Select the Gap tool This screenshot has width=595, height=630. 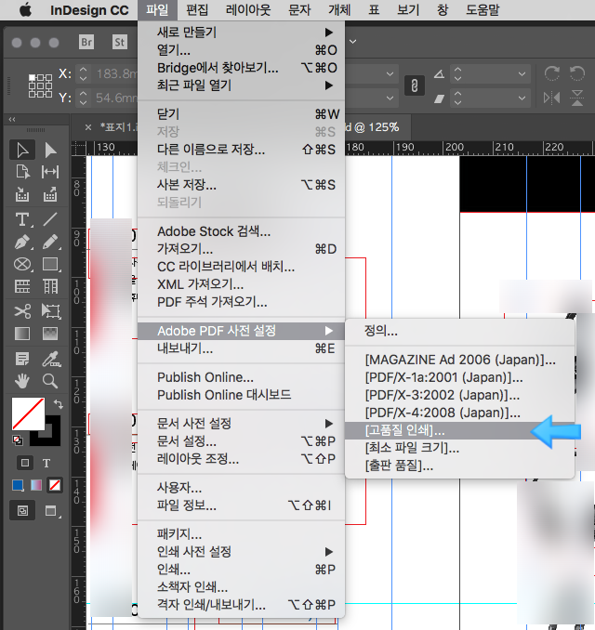tap(50, 172)
